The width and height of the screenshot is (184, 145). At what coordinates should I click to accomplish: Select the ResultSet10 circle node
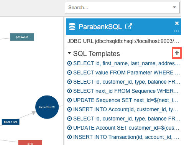tap(47, 107)
